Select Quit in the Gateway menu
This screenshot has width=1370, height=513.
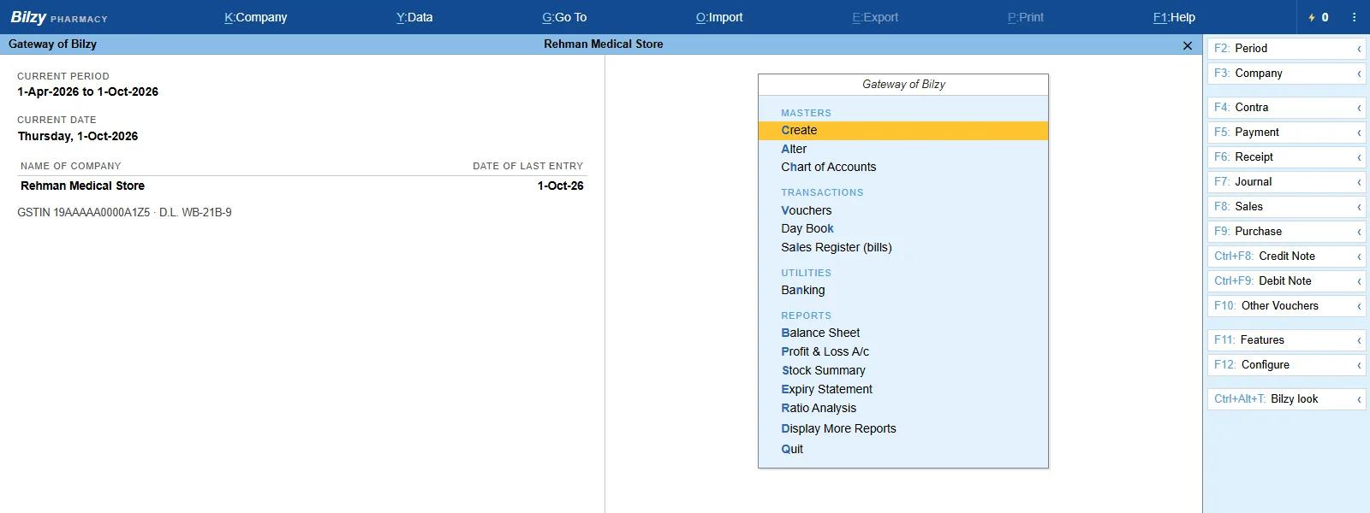pyautogui.click(x=903, y=449)
